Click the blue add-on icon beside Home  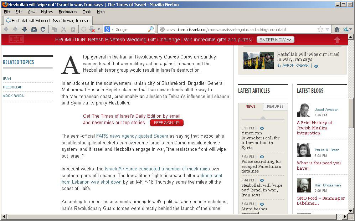(x=346, y=29)
